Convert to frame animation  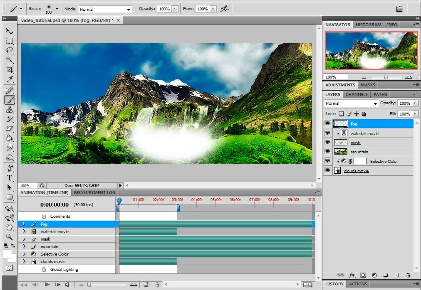308,285
